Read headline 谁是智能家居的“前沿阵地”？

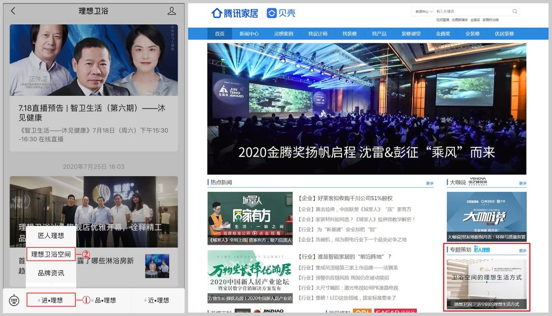click(x=345, y=257)
